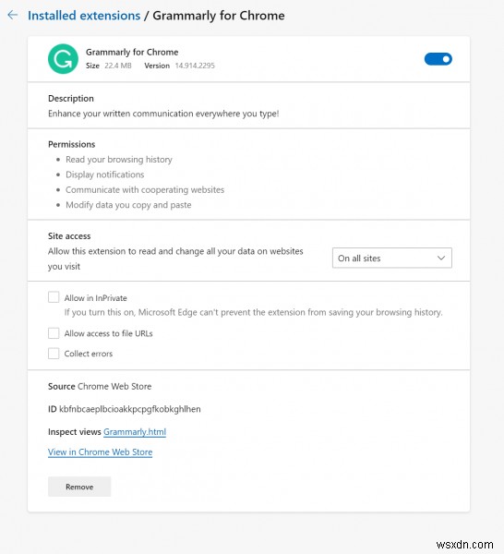Open the Installed extensions breadcrumb link

84,16
